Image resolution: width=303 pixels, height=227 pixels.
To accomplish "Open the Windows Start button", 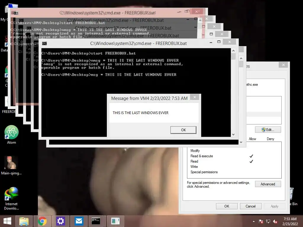I will coord(7,221).
